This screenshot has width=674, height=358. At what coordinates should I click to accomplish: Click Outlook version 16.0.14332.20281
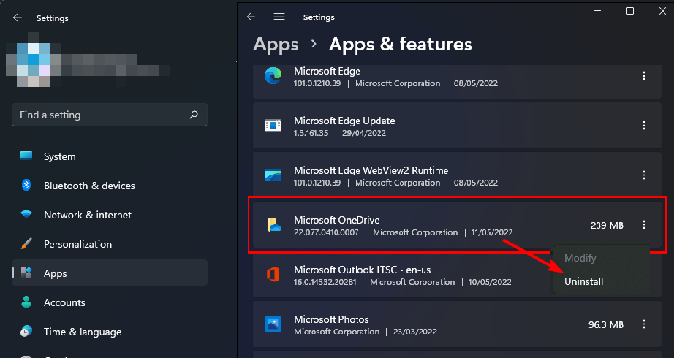[x=325, y=282]
